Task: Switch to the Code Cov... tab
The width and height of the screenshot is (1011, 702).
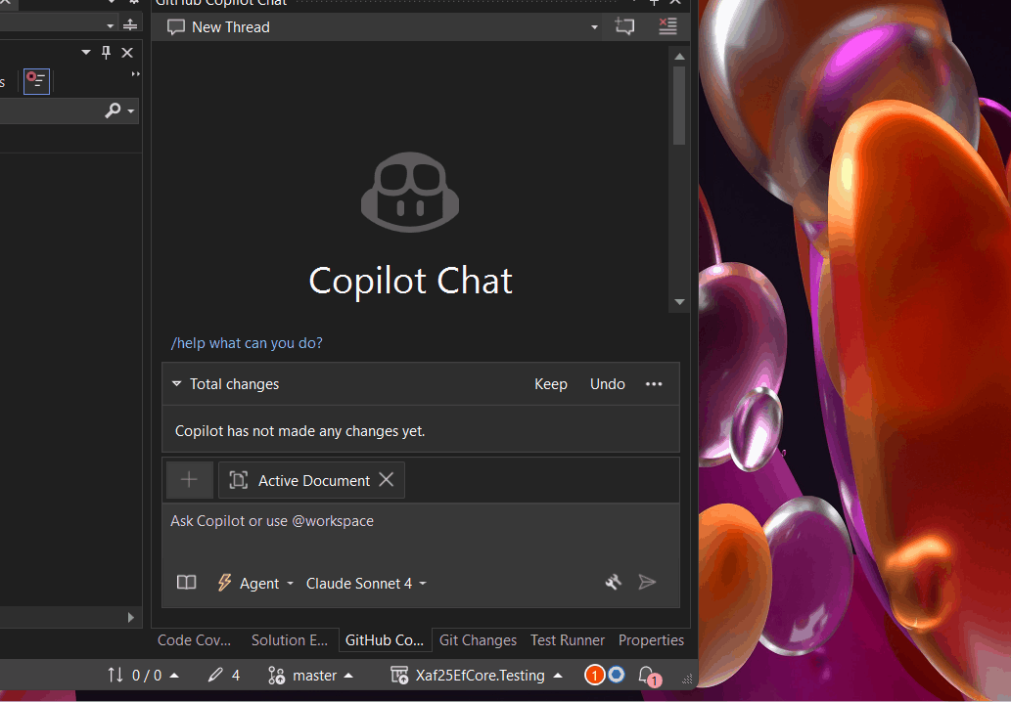Action: [194, 640]
